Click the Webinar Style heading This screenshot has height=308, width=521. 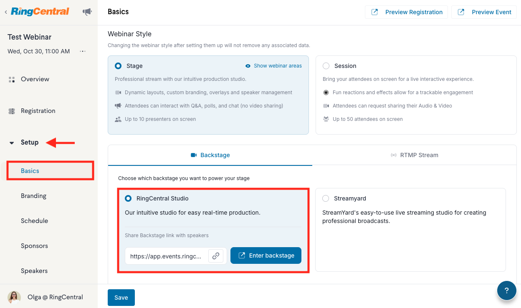[130, 34]
